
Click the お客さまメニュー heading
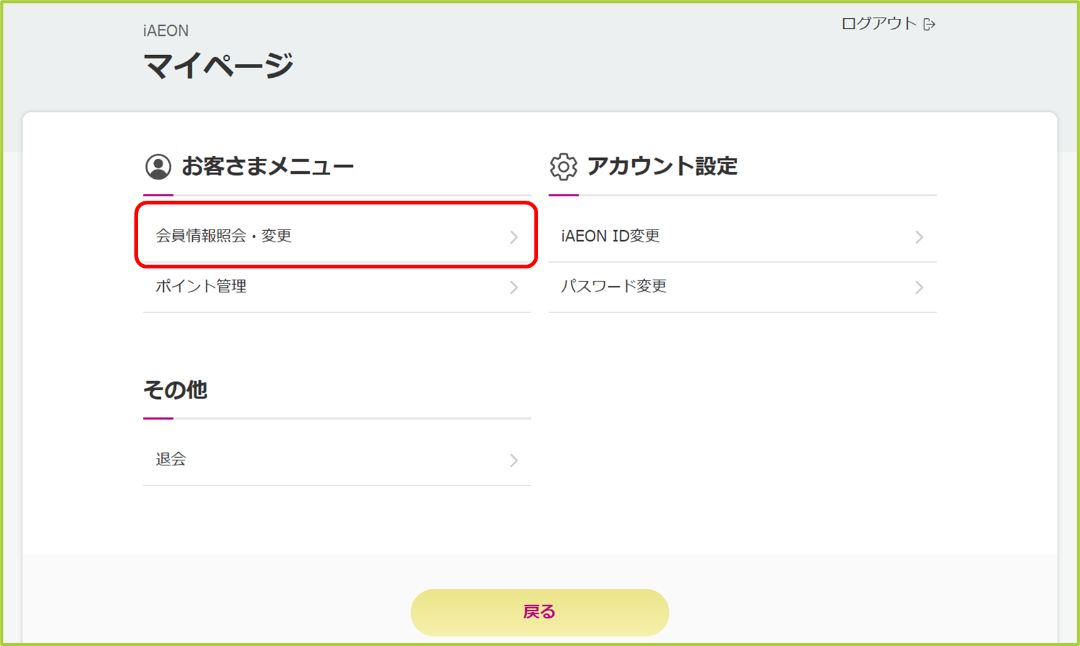pyautogui.click(x=268, y=166)
